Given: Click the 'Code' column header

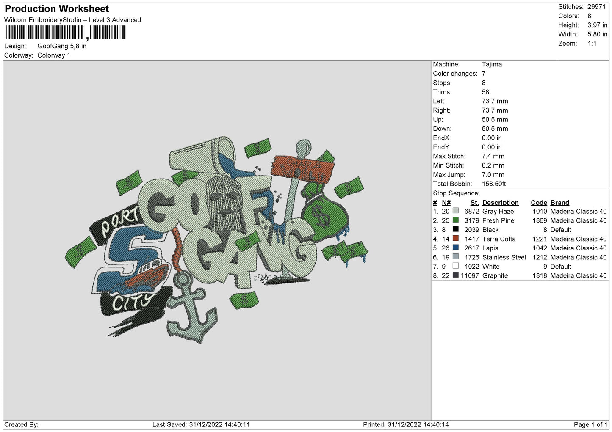Looking at the screenshot, I should (x=539, y=203).
